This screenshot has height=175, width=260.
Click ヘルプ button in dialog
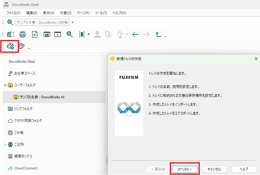coord(244,169)
